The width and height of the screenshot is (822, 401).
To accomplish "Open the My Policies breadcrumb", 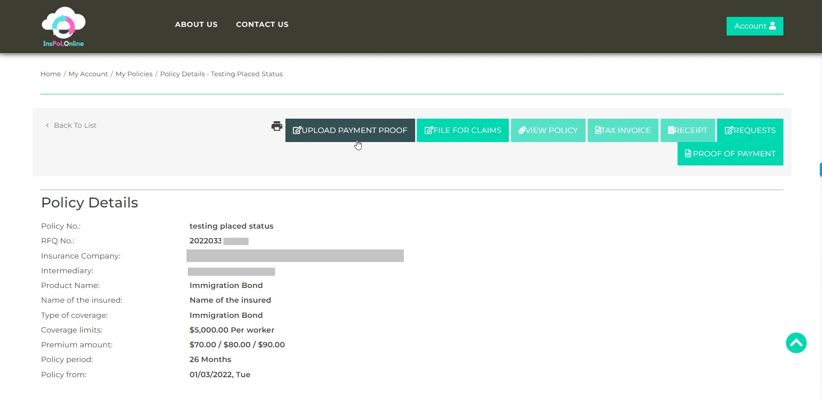I will tap(134, 74).
